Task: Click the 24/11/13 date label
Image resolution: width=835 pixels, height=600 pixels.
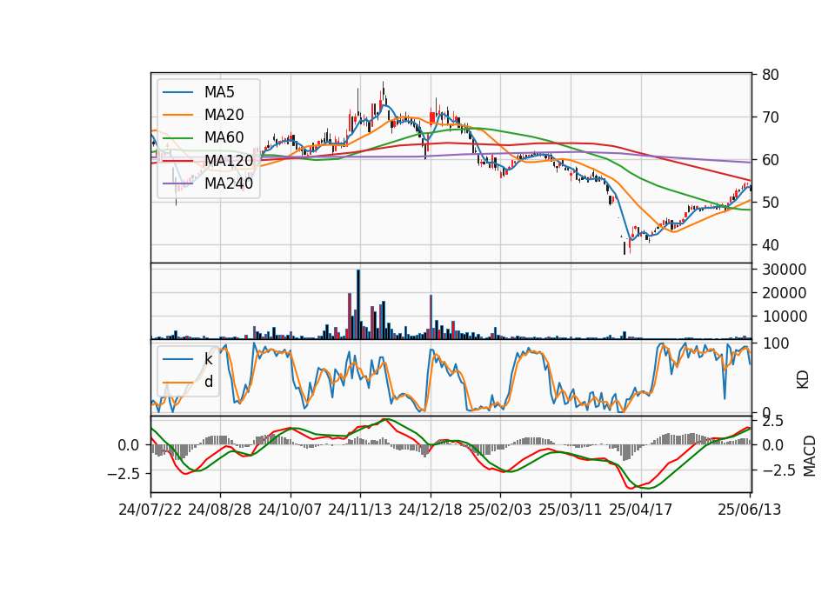Action: [360, 510]
